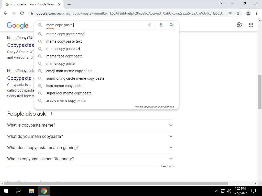Go back to the previous page

[x=6, y=13]
